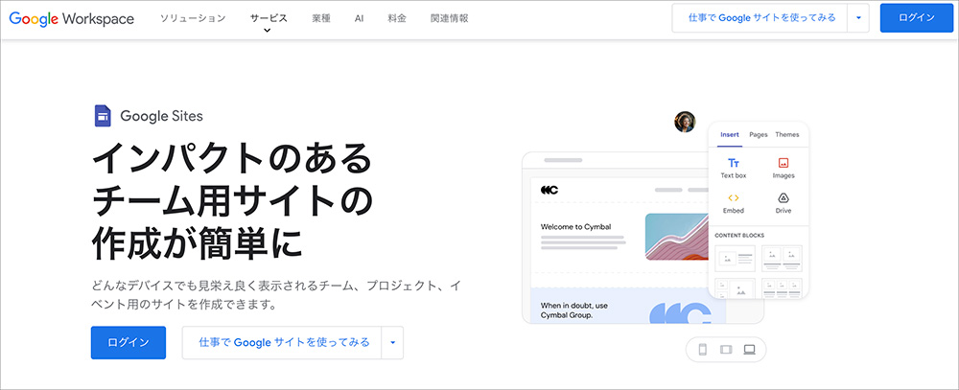
Task: Click the Google Workspace logo
Action: pos(72,18)
